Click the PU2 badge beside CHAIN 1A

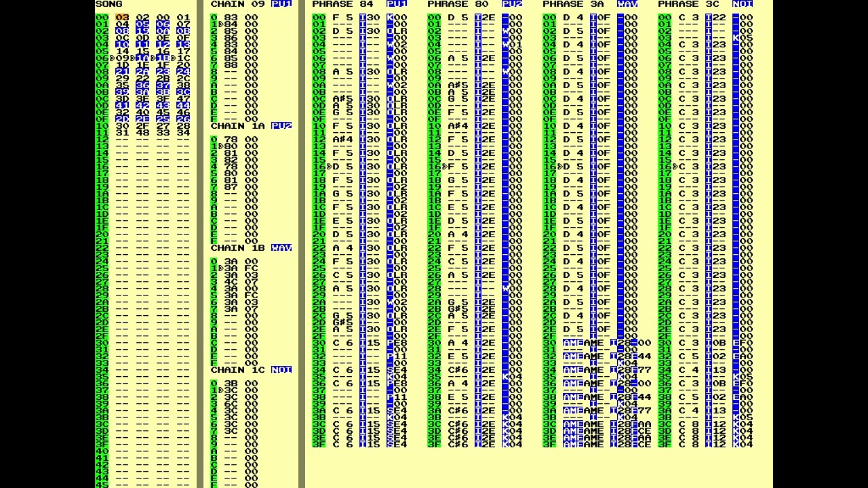coord(281,126)
